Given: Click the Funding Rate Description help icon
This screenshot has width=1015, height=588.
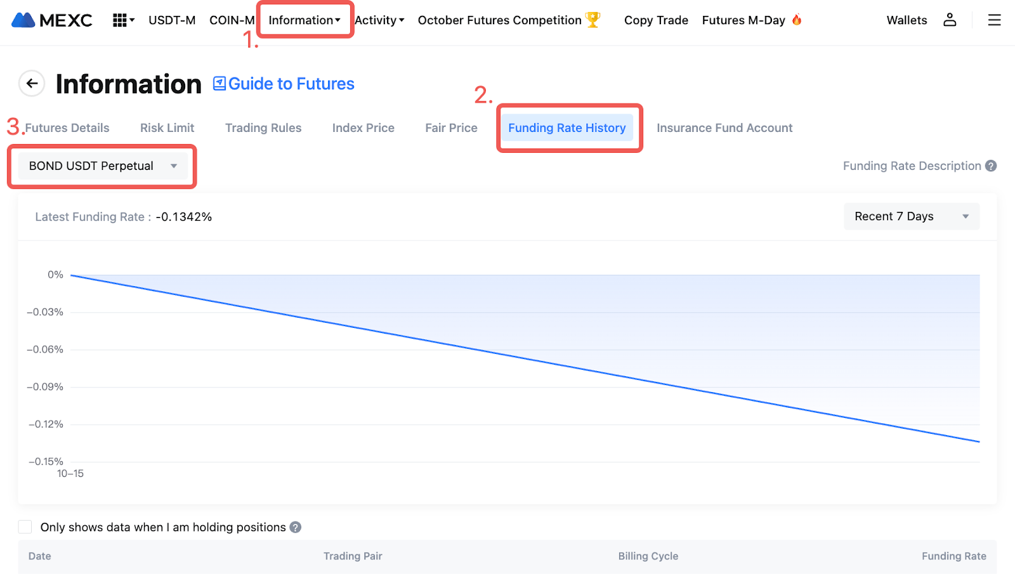Looking at the screenshot, I should click(x=991, y=166).
